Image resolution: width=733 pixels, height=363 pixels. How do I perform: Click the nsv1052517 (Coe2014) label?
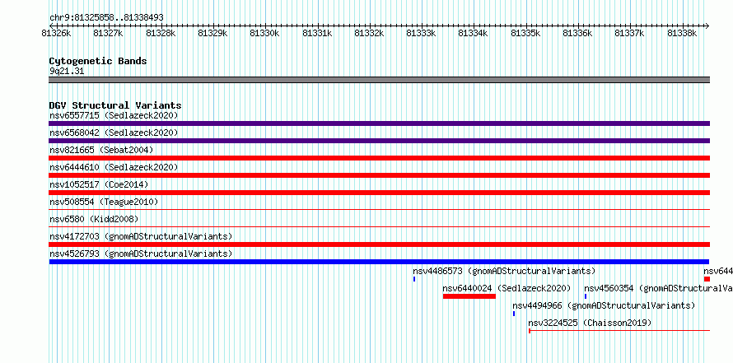[99, 184]
